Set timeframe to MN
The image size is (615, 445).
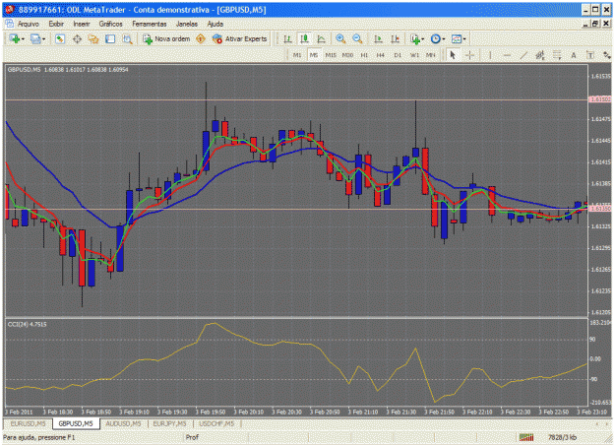coord(431,55)
